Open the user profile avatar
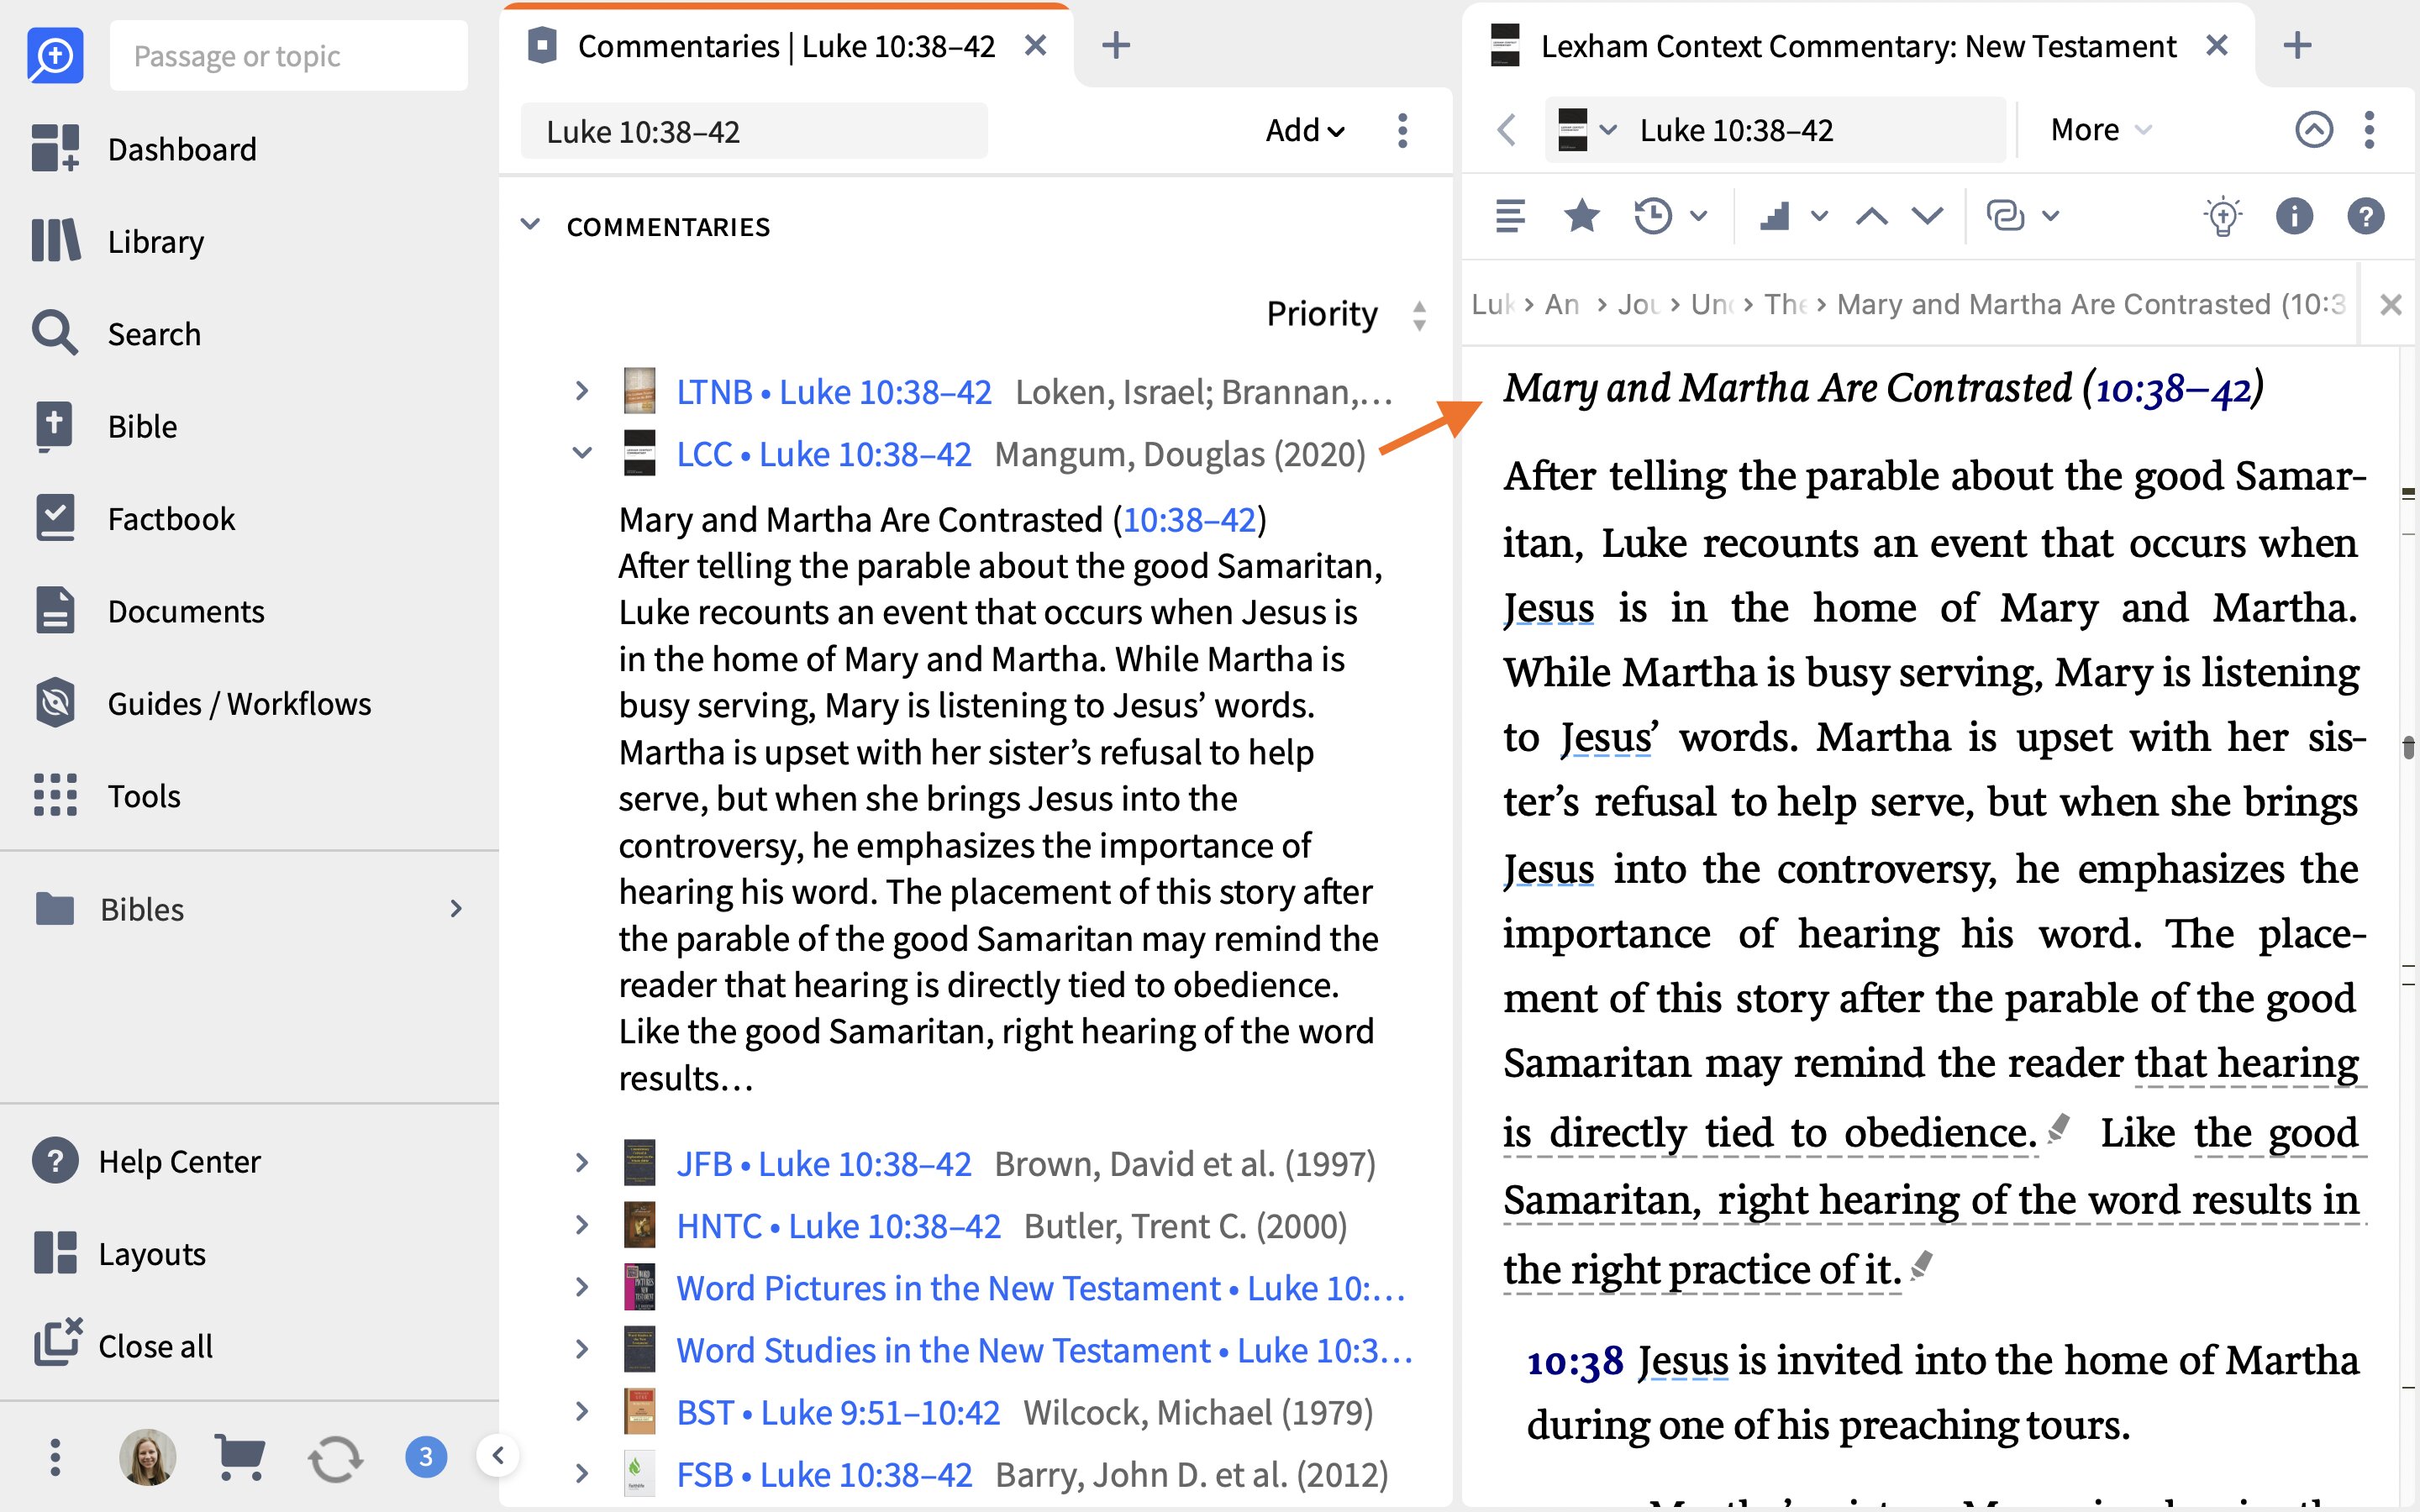 pyautogui.click(x=148, y=1457)
